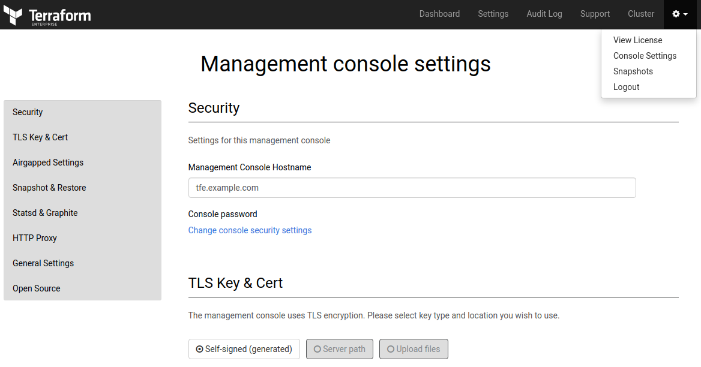
Task: Open Console Settings from the menu
Action: click(645, 56)
